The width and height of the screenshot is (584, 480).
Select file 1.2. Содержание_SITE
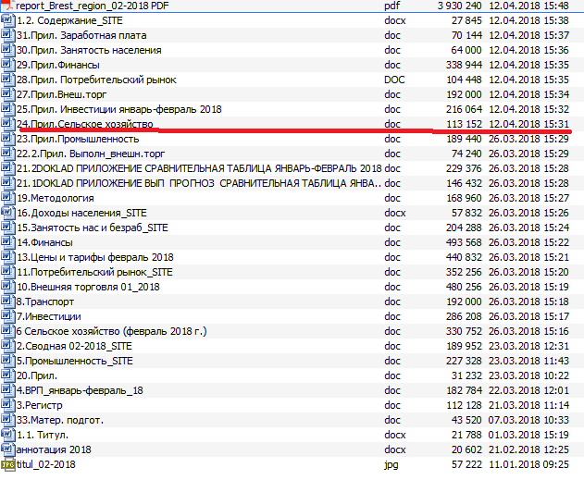click(69, 20)
